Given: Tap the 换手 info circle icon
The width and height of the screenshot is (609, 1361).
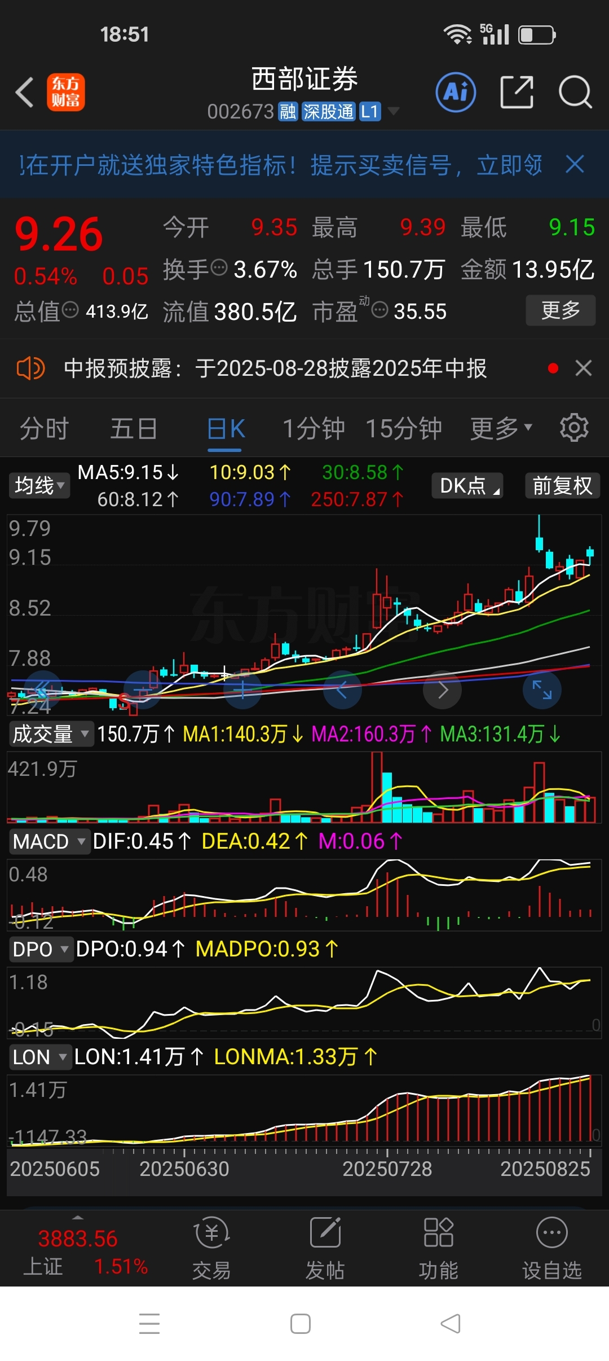Looking at the screenshot, I should 219,267.
